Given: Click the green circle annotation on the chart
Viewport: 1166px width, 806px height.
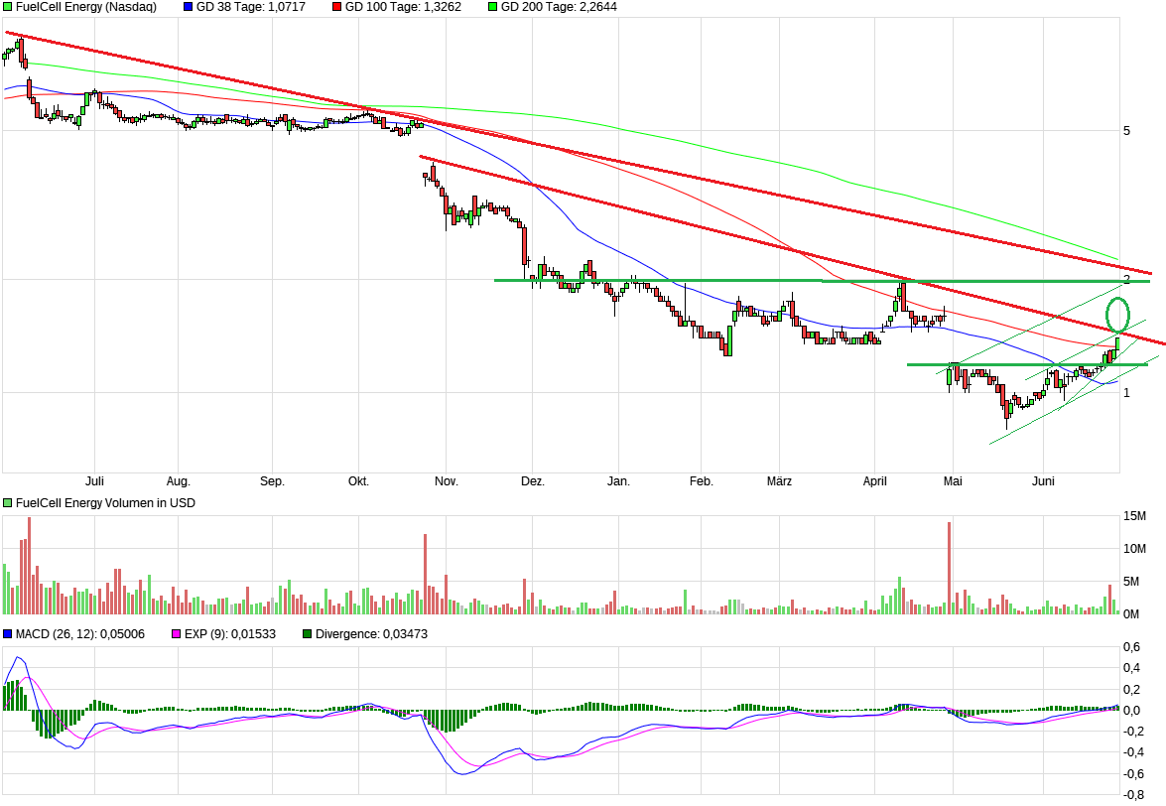Looking at the screenshot, I should point(1119,314).
